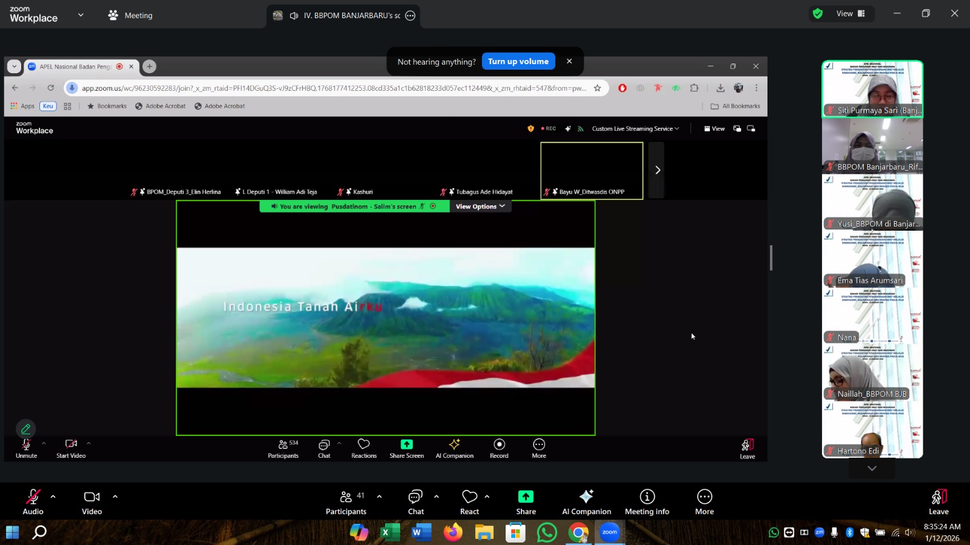Viewport: 970px width, 545px height.
Task: Expand the audio options arrow
Action: coord(53,497)
